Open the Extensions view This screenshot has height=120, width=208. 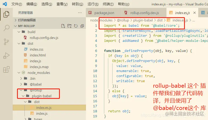tap(6, 69)
